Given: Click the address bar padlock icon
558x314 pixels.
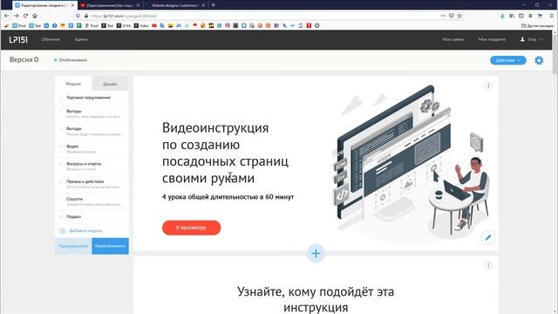Looking at the screenshot, I should pyautogui.click(x=85, y=16).
